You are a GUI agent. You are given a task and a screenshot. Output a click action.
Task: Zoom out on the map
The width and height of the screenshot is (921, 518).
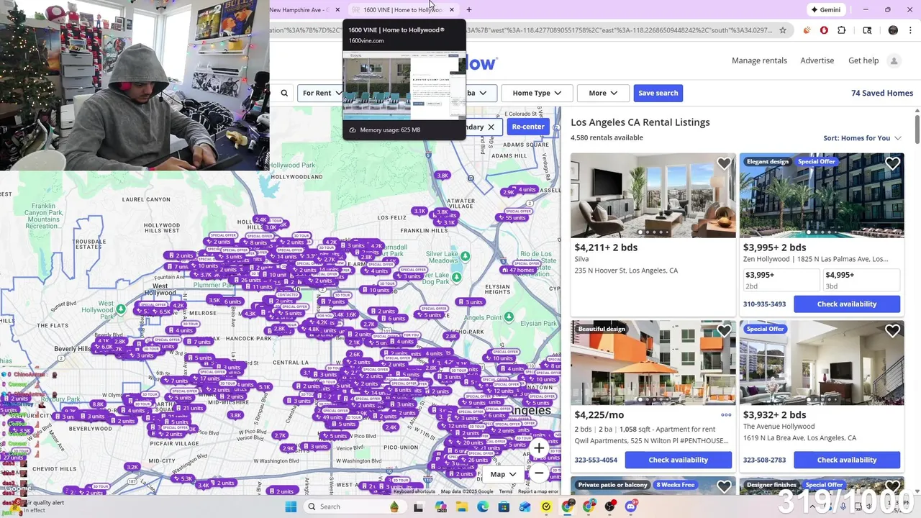(x=539, y=473)
